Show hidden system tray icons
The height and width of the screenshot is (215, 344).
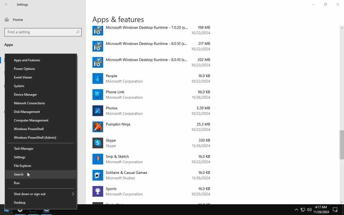tap(296, 210)
